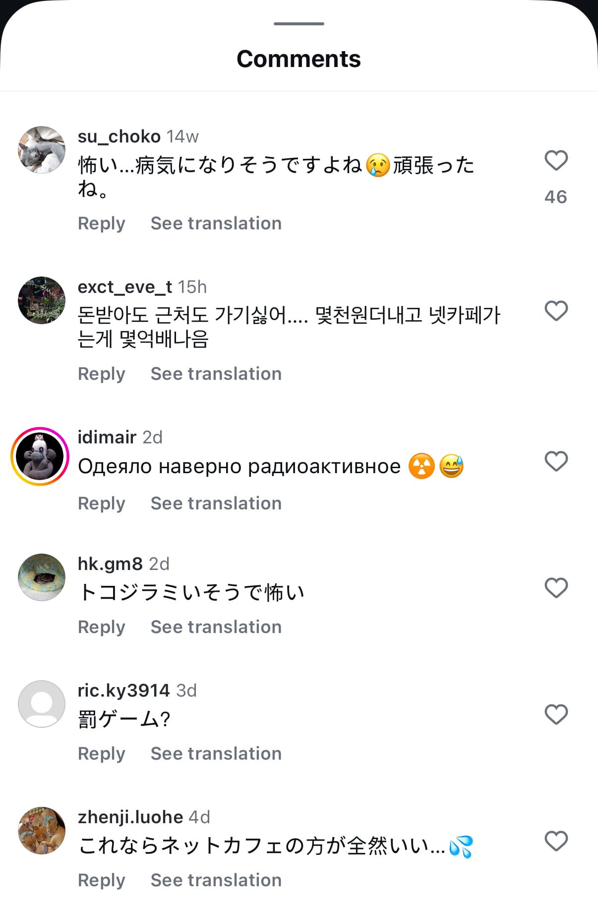Tap ric.ky3914's default profile avatar
Viewport: 598px width, 921px height.
click(42, 704)
